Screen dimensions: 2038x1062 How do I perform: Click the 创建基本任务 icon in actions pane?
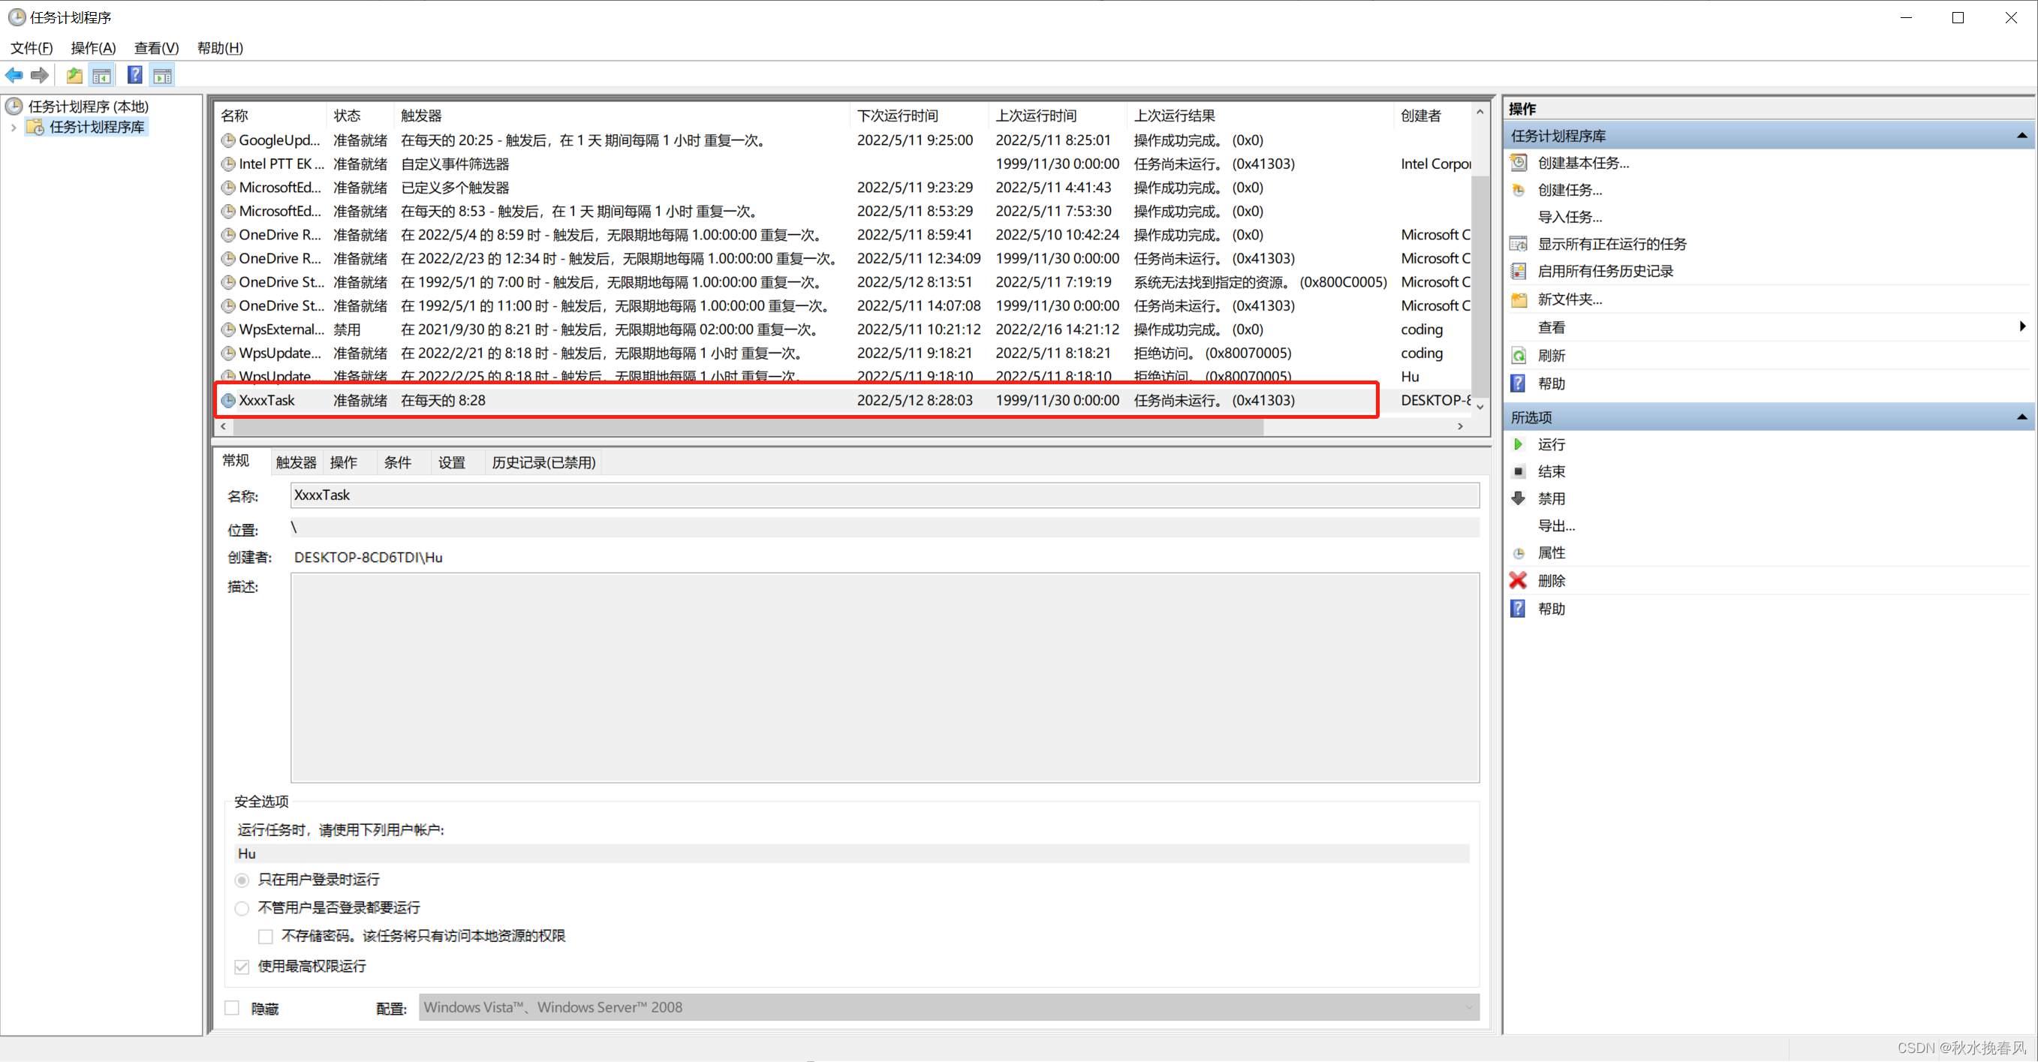pyautogui.click(x=1519, y=163)
